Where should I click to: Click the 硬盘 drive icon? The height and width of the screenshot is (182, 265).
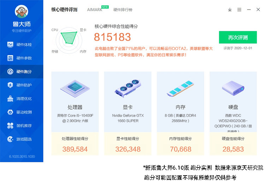233,88
